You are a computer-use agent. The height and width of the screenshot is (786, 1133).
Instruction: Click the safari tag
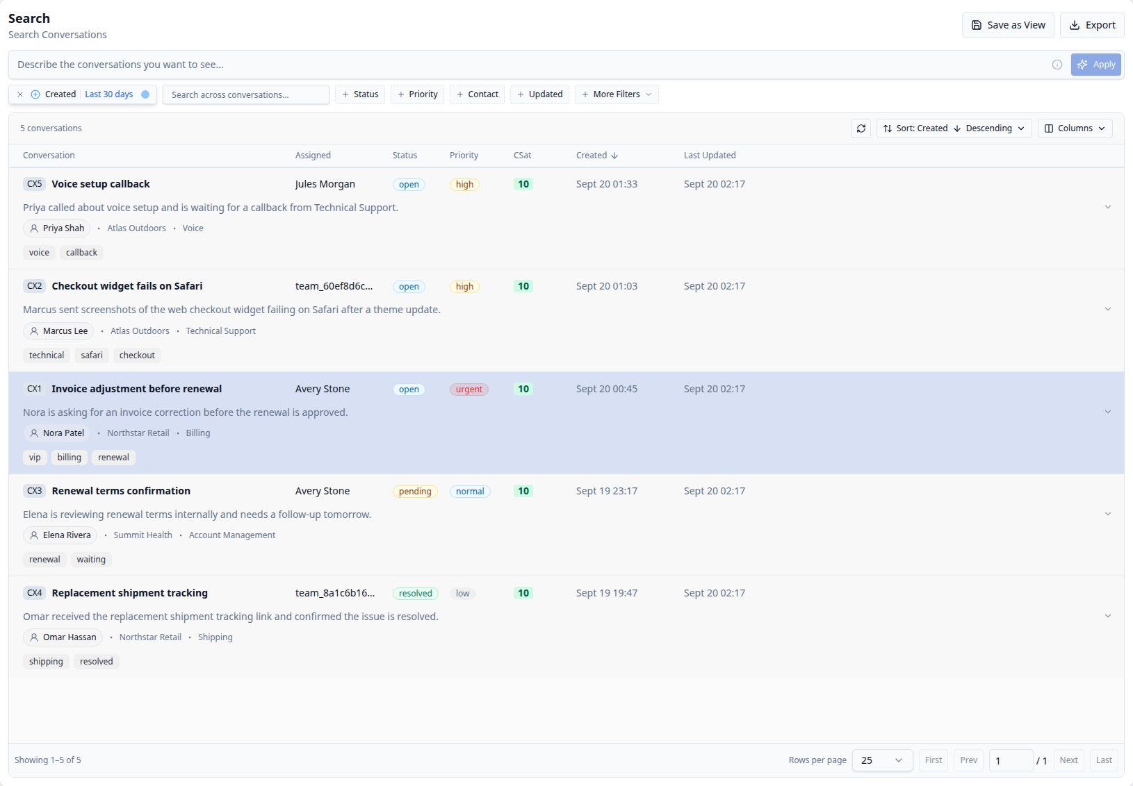pyautogui.click(x=92, y=356)
